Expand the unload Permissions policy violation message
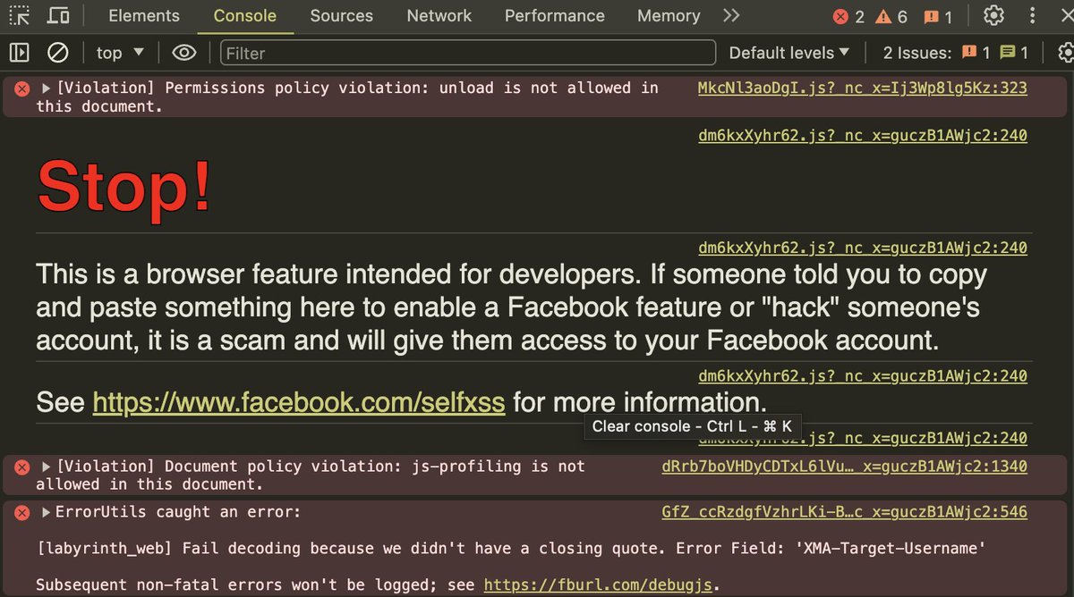The height and width of the screenshot is (597, 1074). 47,88
